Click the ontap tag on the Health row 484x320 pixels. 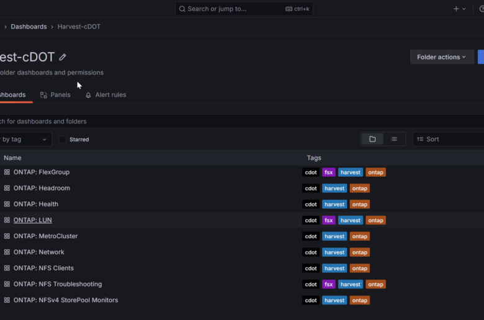pyautogui.click(x=360, y=204)
